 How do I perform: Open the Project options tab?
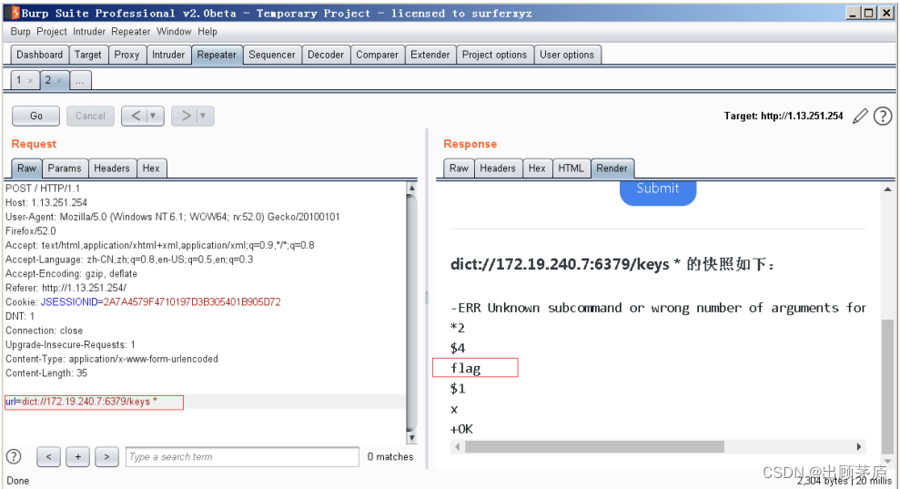(494, 55)
